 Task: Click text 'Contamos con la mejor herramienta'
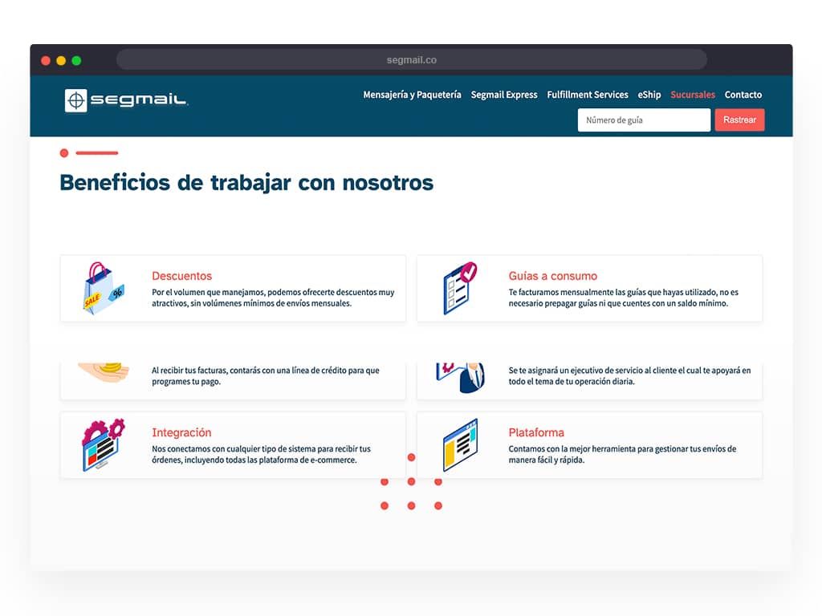click(x=572, y=449)
